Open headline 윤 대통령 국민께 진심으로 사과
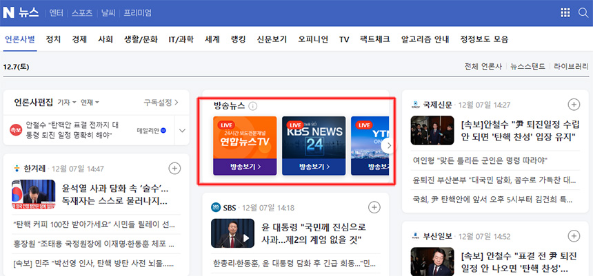The width and height of the screenshot is (593, 276). point(314,233)
